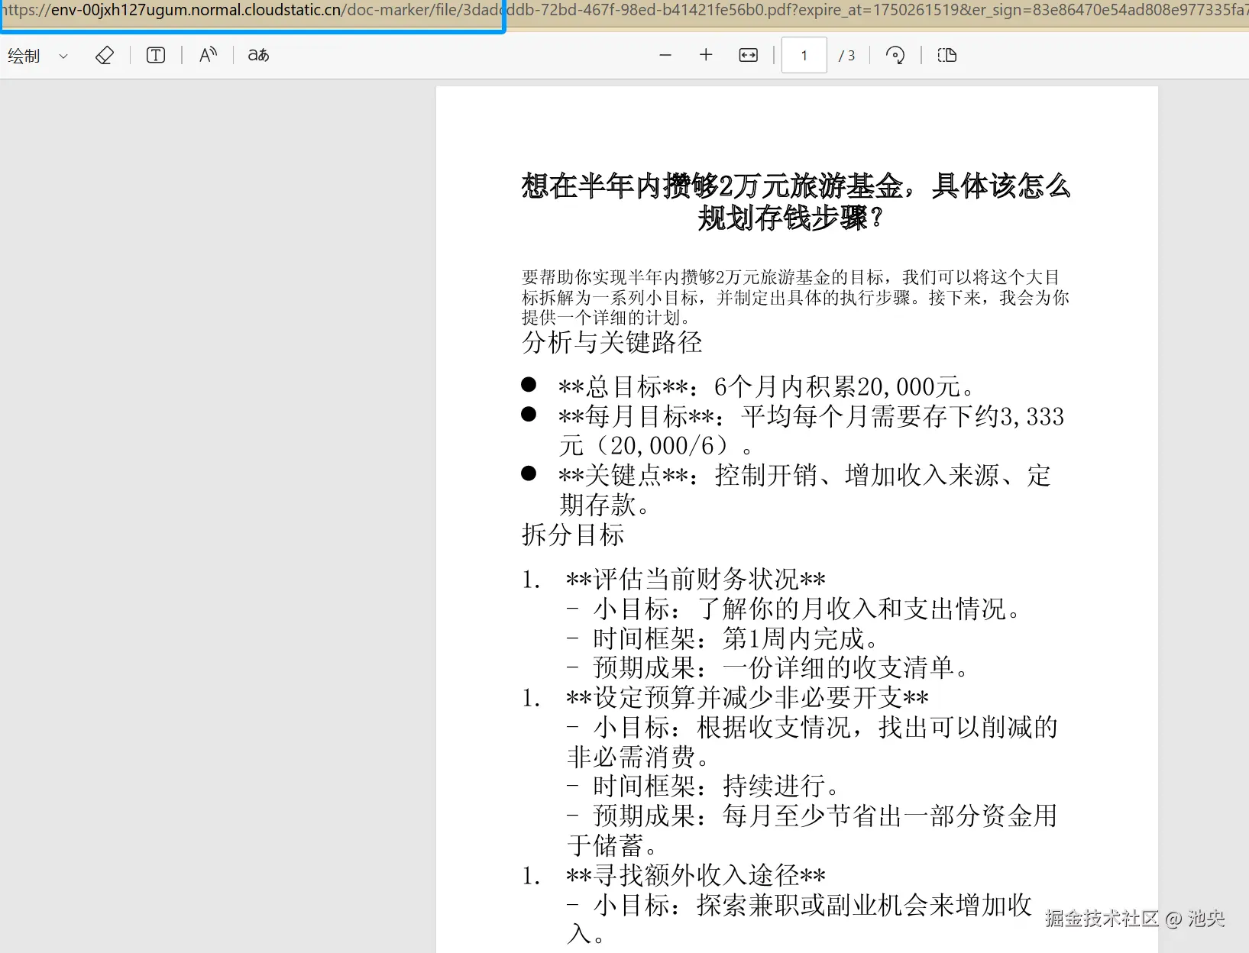Screen dimensions: 1249x953
Task: Select the 分析与关键路径 section title
Action: pos(612,344)
